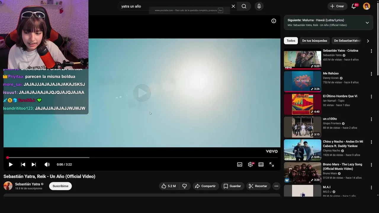Click the video progress bar
The height and width of the screenshot is (213, 379).
click(142, 158)
